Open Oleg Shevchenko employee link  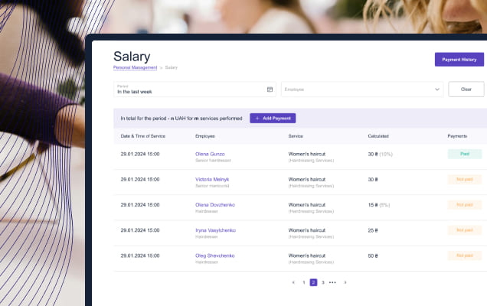215,256
